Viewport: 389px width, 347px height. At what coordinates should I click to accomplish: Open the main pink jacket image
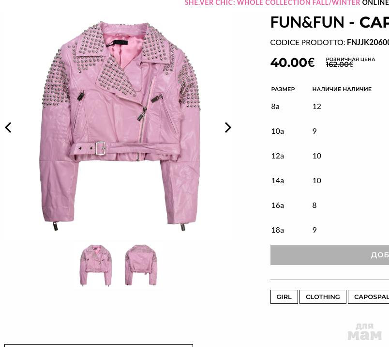(x=120, y=126)
